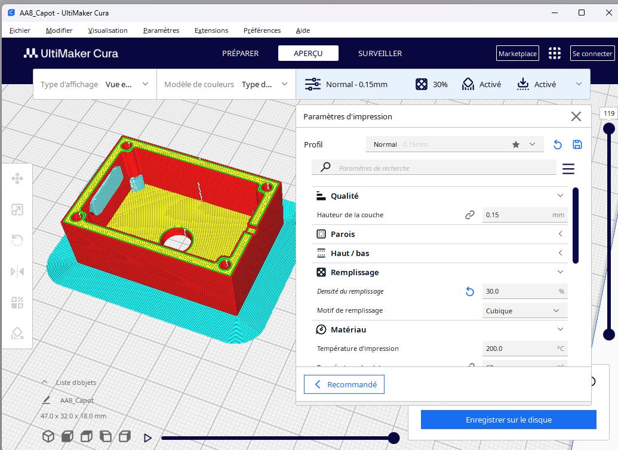Click the Recommandé button

tap(344, 384)
